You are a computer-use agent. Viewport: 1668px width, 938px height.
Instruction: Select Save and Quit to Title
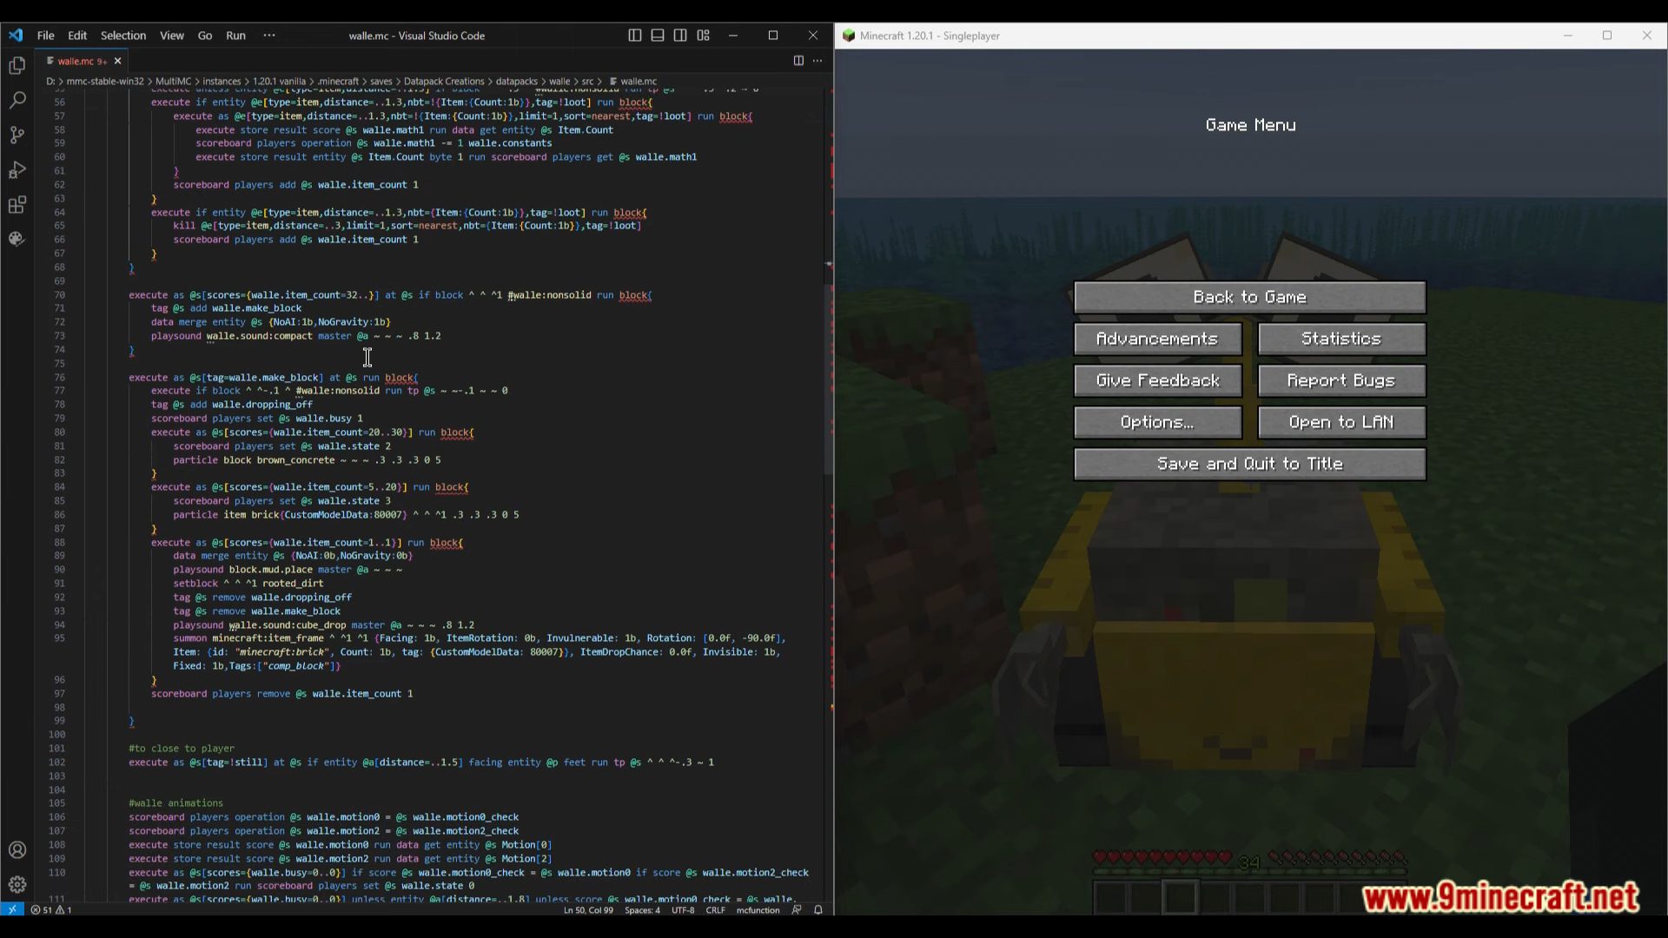coord(1250,463)
